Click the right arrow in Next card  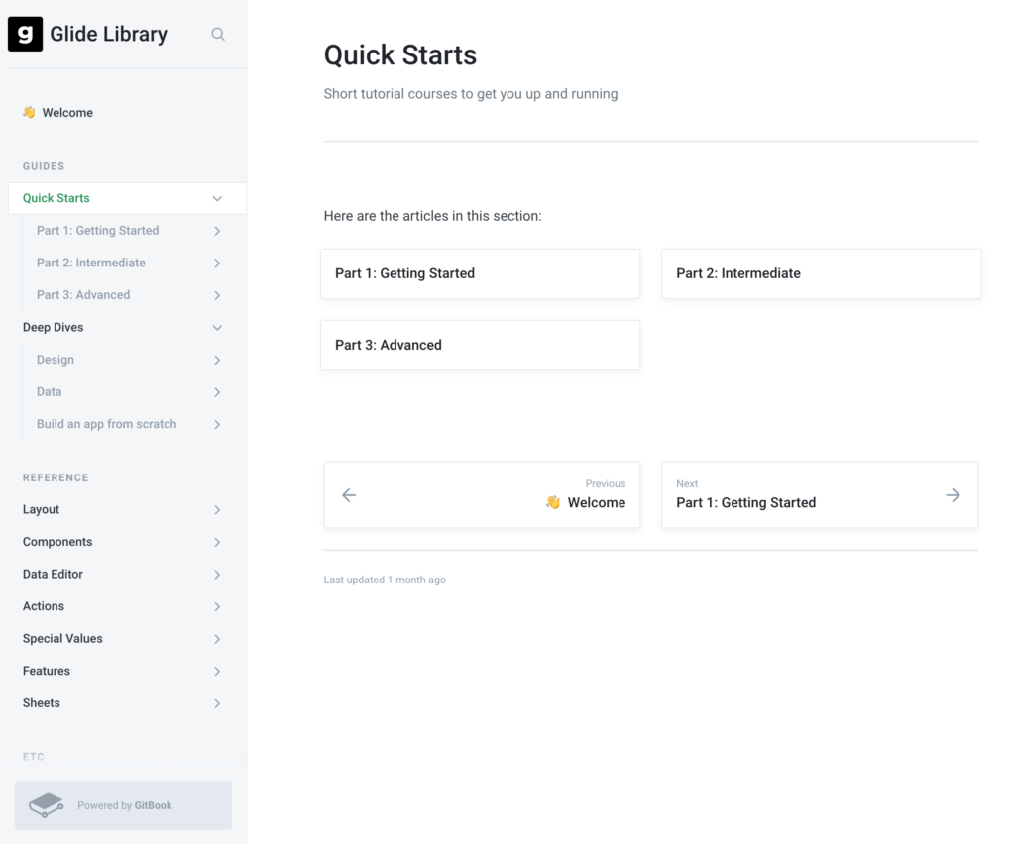pyautogui.click(x=953, y=495)
